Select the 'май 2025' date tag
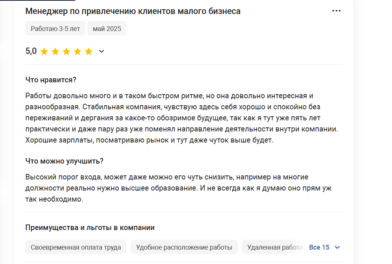Image resolution: width=392 pixels, height=264 pixels. point(107,28)
